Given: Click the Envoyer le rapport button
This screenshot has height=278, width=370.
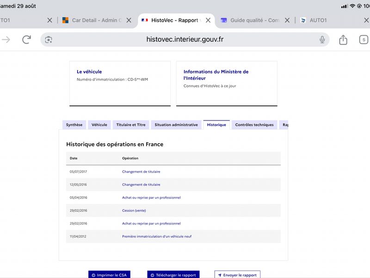Looking at the screenshot, I should coord(237,275).
